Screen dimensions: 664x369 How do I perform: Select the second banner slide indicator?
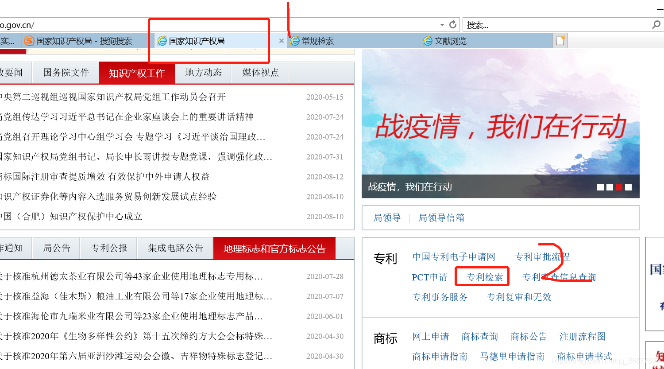click(x=610, y=187)
